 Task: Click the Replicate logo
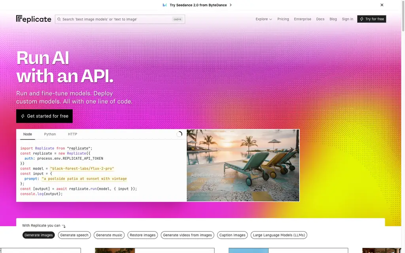click(34, 19)
